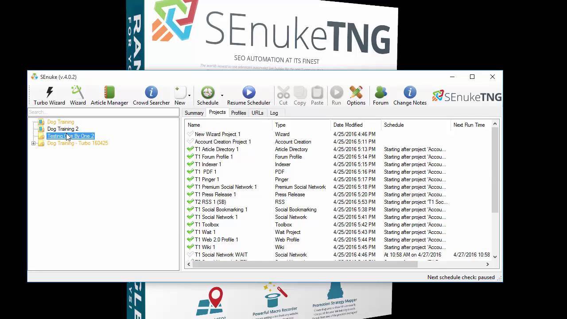Click Resume Scheduler
Screen dimensions: 567x319
(x=249, y=96)
